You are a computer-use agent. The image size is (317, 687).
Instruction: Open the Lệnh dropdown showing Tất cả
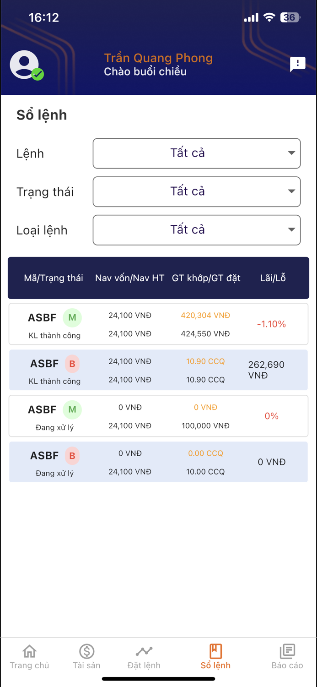coord(196,153)
